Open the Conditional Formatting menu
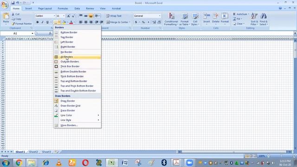 pyautogui.click(x=171, y=19)
